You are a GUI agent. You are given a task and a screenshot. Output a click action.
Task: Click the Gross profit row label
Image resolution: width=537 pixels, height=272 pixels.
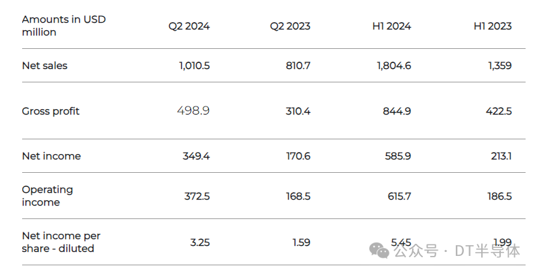(50, 111)
